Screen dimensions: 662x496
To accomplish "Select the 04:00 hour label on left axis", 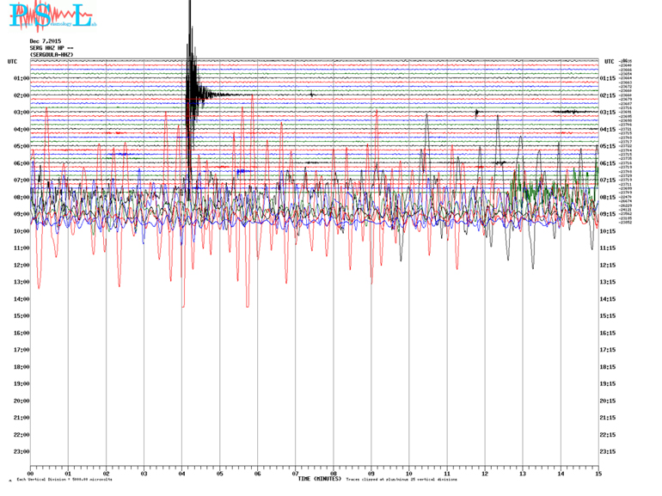I will tap(21, 129).
